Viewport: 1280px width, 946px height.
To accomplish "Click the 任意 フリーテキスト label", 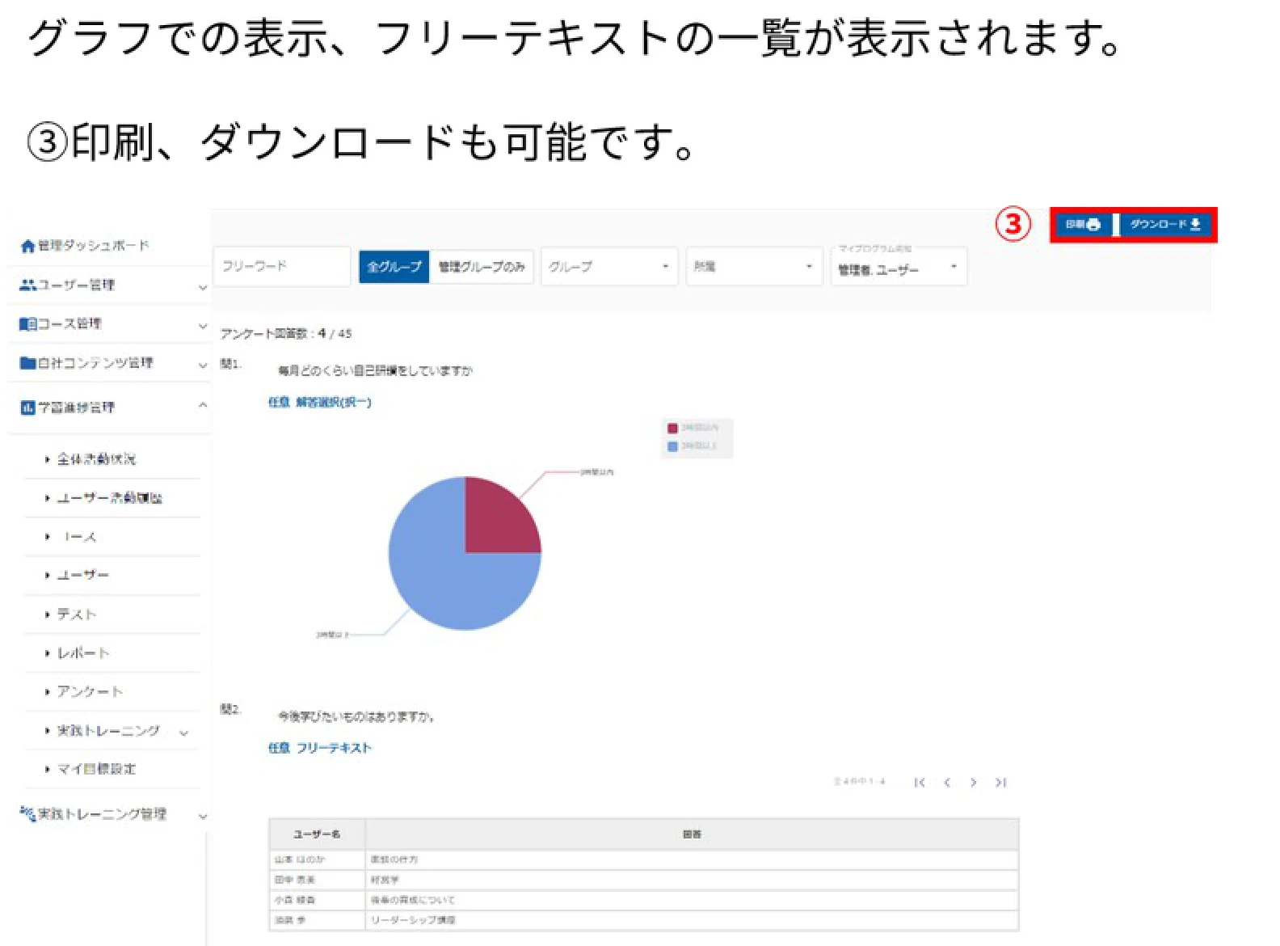I will [320, 748].
